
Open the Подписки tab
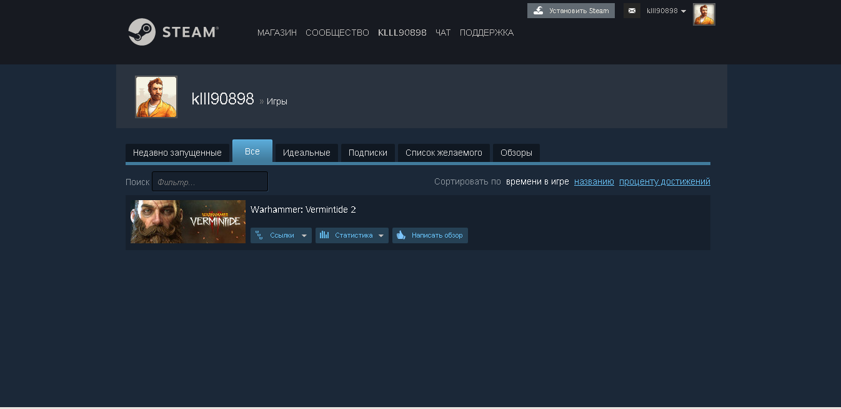368,153
